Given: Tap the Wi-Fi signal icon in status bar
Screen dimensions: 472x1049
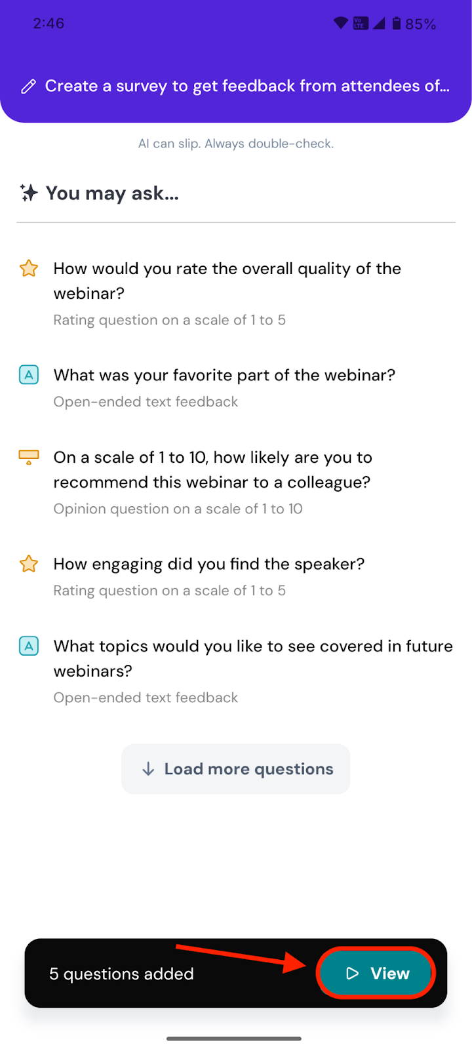Looking at the screenshot, I should (341, 24).
